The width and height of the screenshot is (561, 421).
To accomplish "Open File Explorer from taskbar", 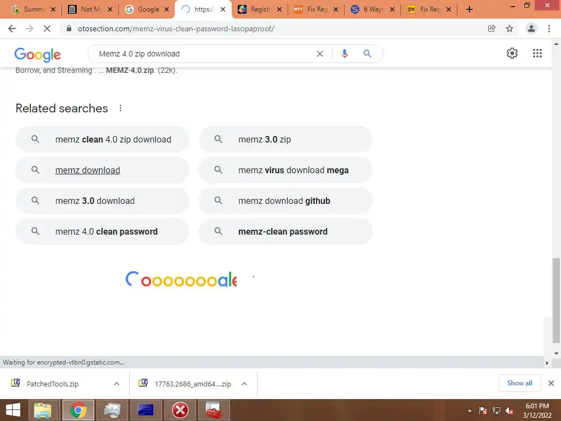I will [43, 410].
